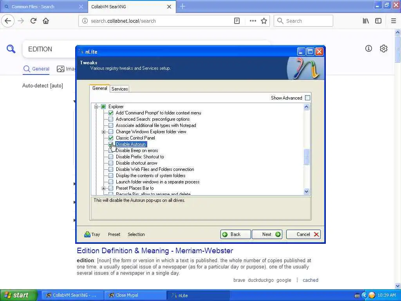The image size is (401, 301).
Task: Go back using the browser back arrow
Action: pyautogui.click(x=8, y=21)
